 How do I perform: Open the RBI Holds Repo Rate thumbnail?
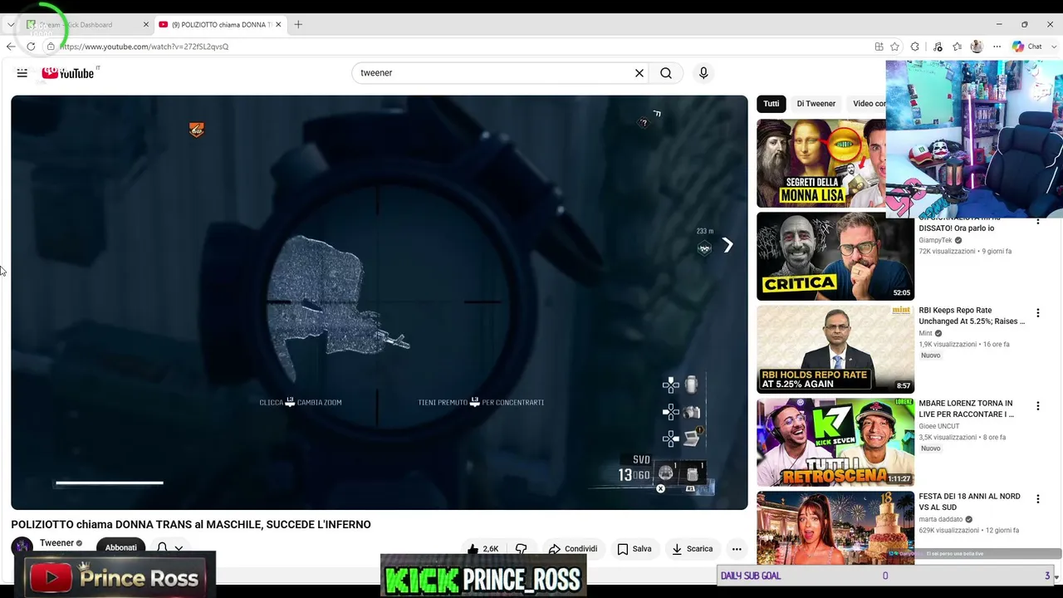coord(835,350)
